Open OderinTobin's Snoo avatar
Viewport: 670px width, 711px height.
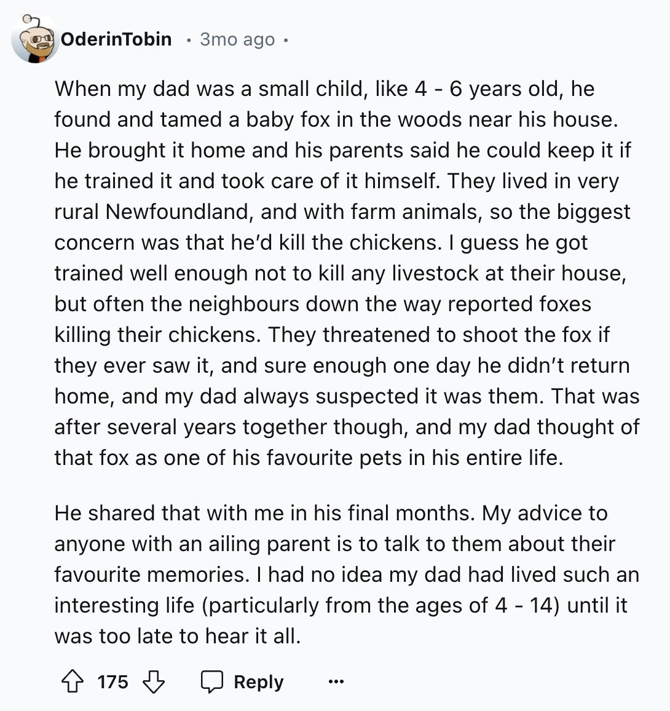(35, 39)
